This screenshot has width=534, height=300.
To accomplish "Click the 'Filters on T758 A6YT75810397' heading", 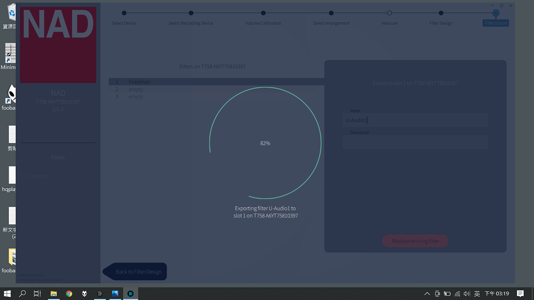I will tap(212, 67).
